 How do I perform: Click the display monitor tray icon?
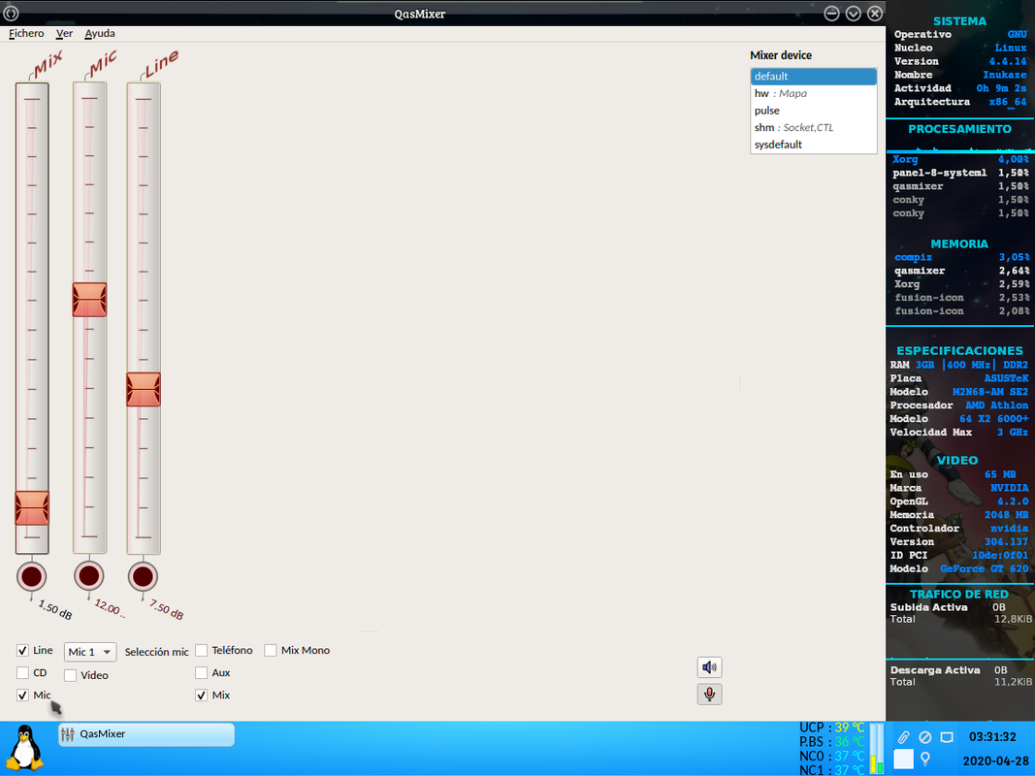947,737
